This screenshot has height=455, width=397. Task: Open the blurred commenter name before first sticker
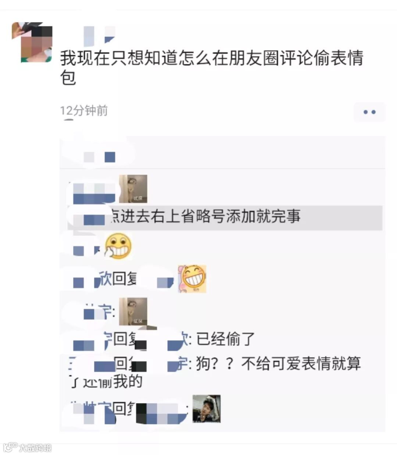tap(94, 192)
